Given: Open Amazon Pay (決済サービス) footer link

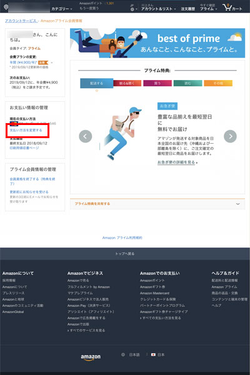Looking at the screenshot, I should [x=89, y=306].
